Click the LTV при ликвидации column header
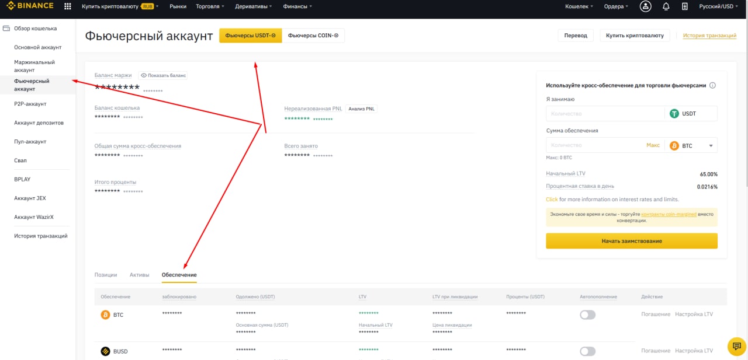 click(455, 297)
